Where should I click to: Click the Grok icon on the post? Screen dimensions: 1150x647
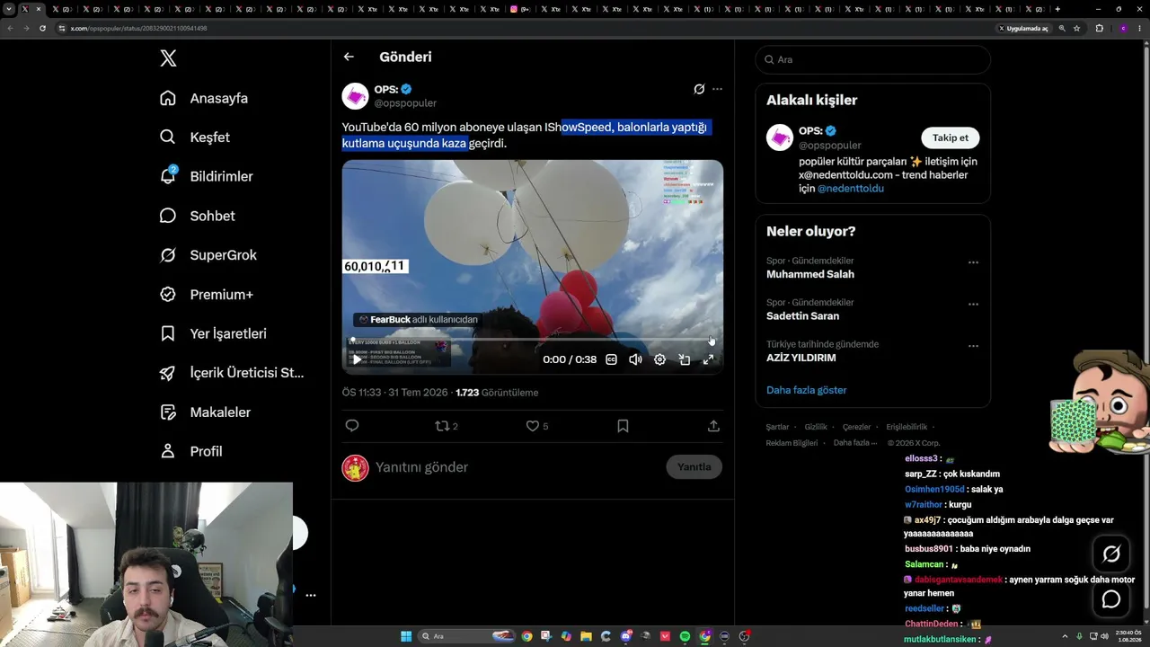[699, 89]
